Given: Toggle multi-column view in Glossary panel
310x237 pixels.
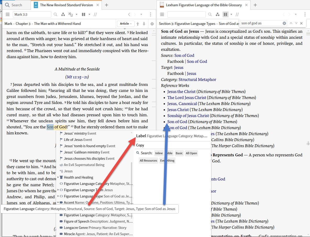Looking at the screenshot, I should (225, 14).
